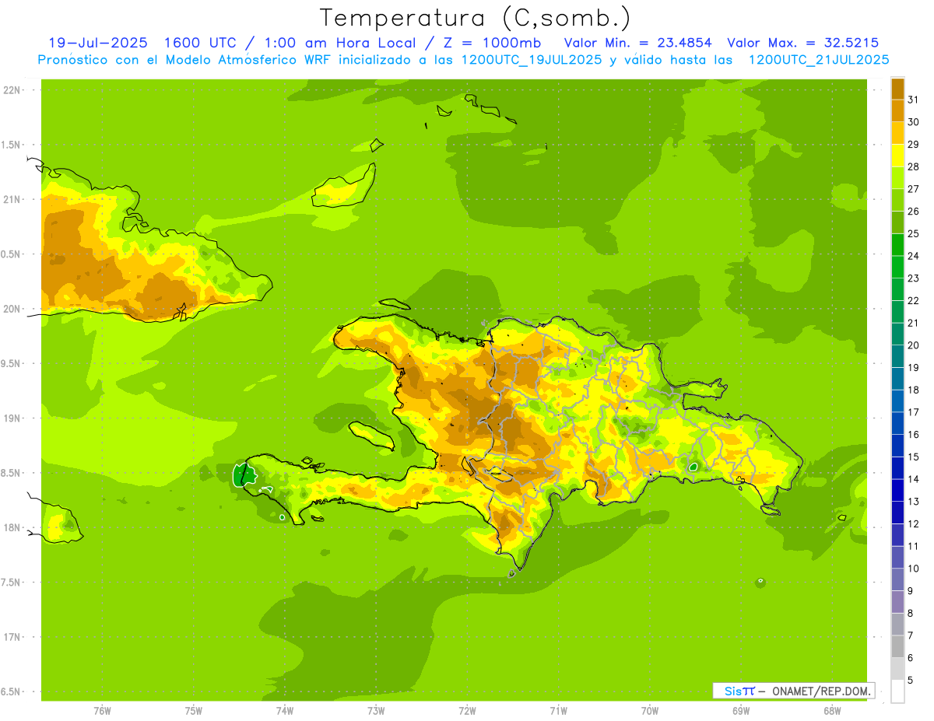
Task: Click the 'Valor Max. = 32.5215' readout
Action: (804, 43)
